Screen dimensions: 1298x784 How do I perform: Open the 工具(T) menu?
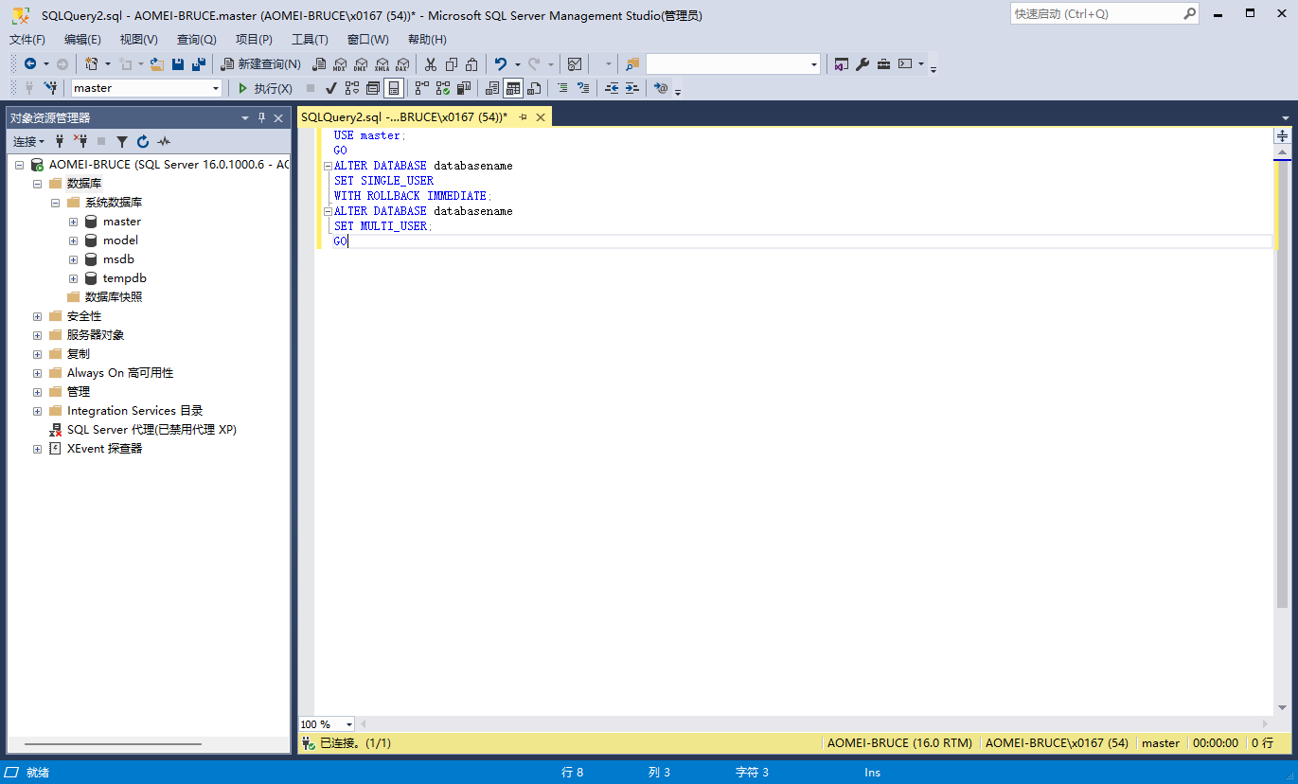click(x=310, y=40)
